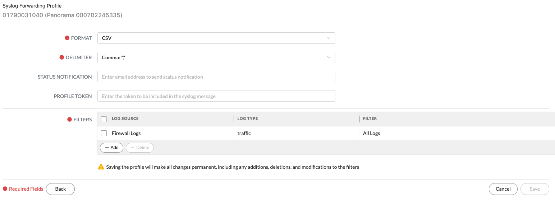Sort by the LOG TYPE column header

(248, 118)
